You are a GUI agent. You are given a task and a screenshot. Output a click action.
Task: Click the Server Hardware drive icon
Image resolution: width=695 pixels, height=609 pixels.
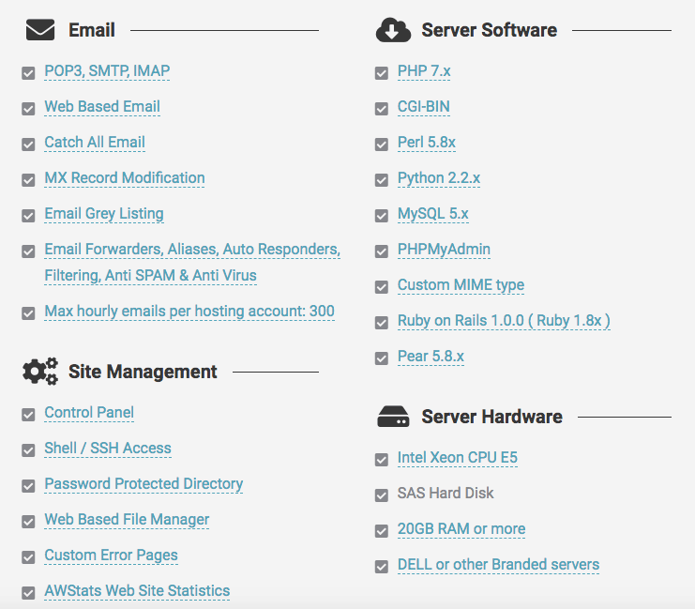[x=393, y=417]
